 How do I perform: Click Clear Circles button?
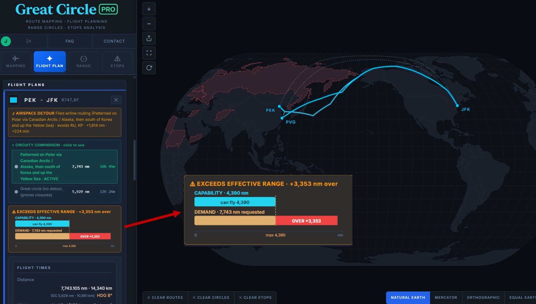pos(211,297)
